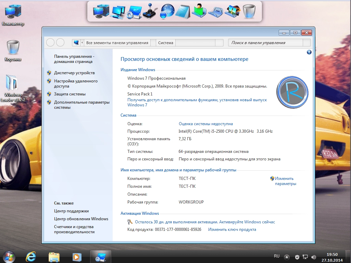Open Счетчики и средства производительности
The height and width of the screenshot is (263, 351).
tap(74, 229)
